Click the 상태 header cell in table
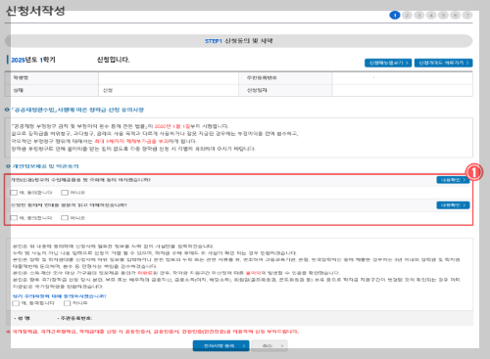Viewport: 490px width, 359px height. coord(52,90)
